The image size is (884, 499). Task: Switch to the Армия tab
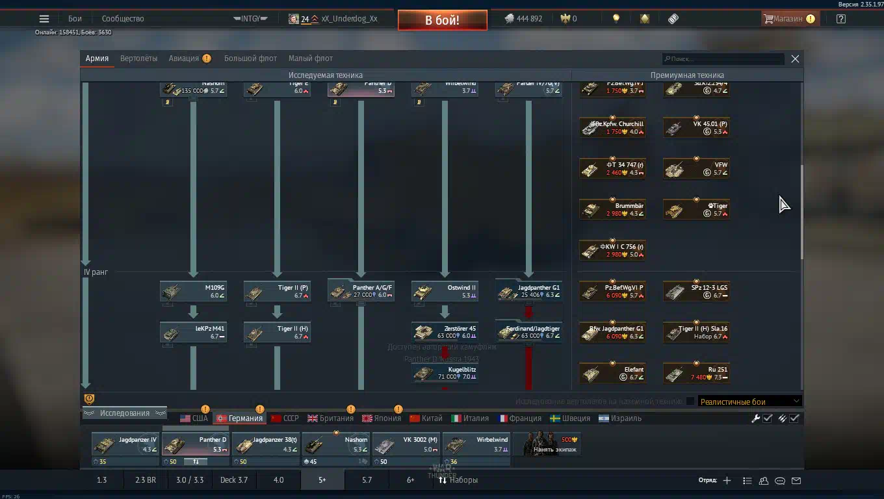click(x=97, y=58)
